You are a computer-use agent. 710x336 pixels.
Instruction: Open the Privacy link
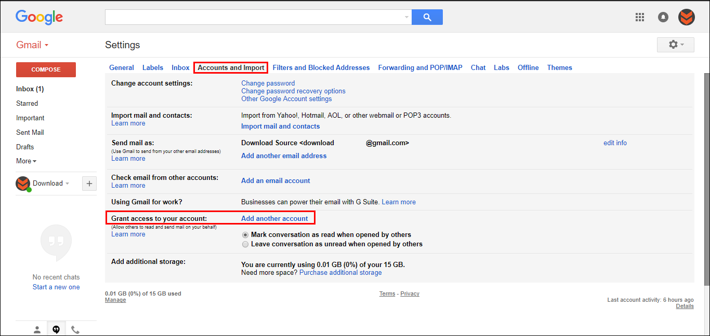pos(410,293)
